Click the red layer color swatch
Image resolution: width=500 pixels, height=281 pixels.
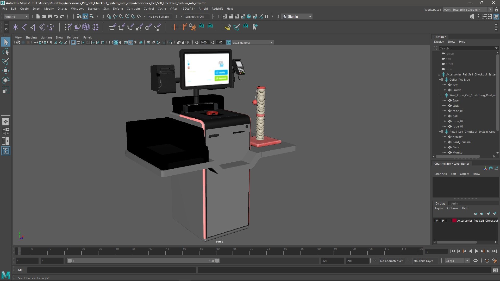pos(454,221)
